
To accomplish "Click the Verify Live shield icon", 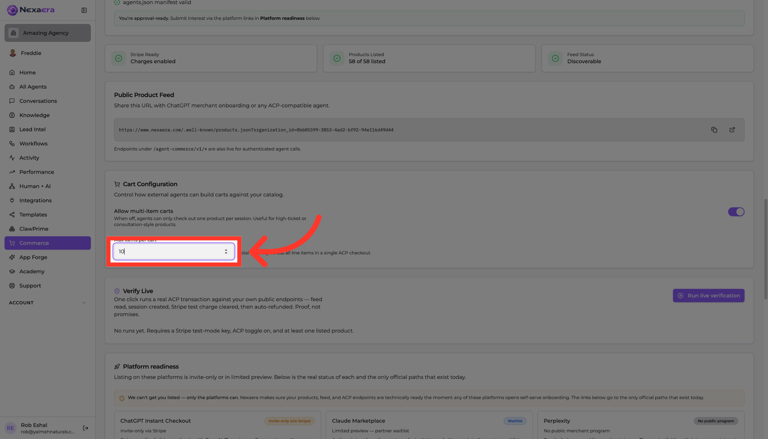I will [x=117, y=291].
